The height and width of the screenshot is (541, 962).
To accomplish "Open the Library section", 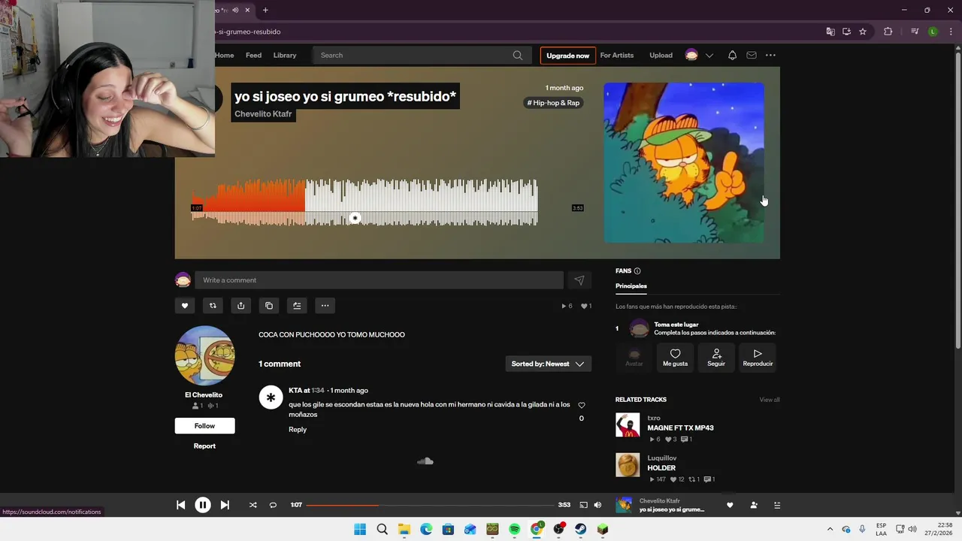I will (285, 55).
